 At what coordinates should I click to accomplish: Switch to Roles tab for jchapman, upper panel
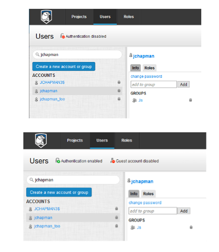pos(150,68)
